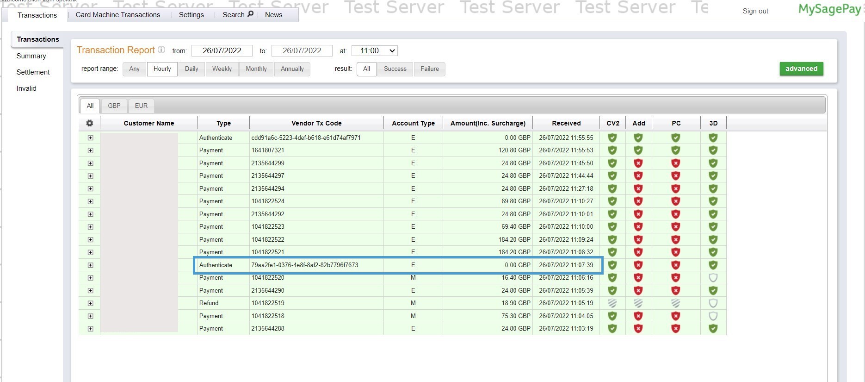This screenshot has width=865, height=382.
Task: Click the Search magnifier icon
Action: tap(250, 14)
